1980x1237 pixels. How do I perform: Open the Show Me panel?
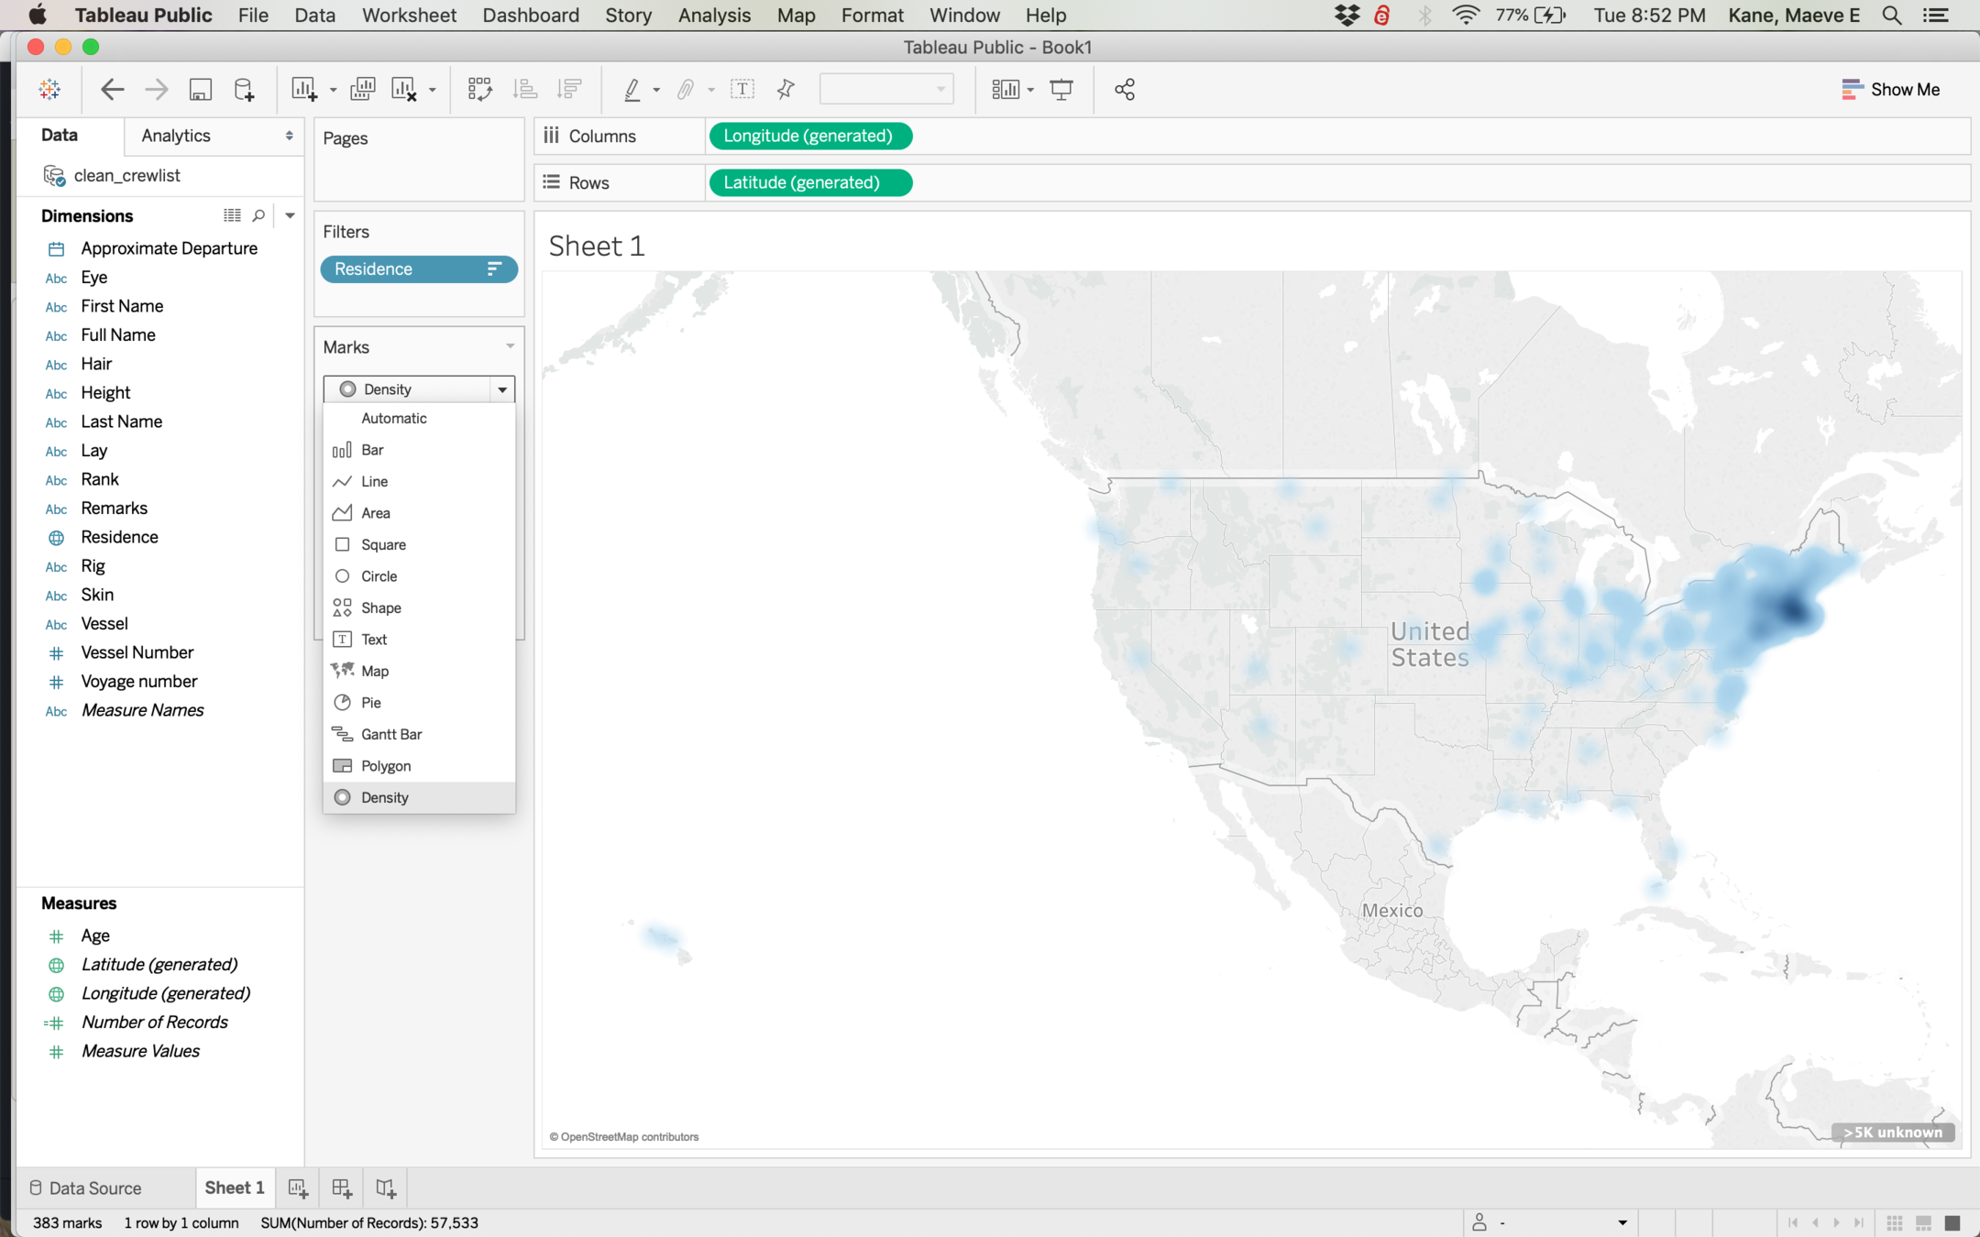tap(1890, 89)
